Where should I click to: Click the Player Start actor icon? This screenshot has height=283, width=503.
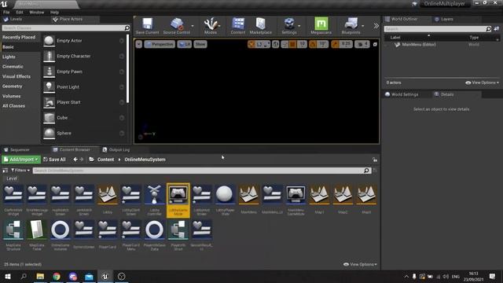point(49,102)
